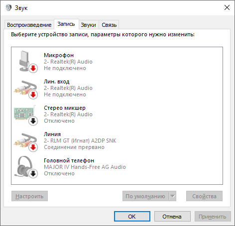Click the OK button

132,217
